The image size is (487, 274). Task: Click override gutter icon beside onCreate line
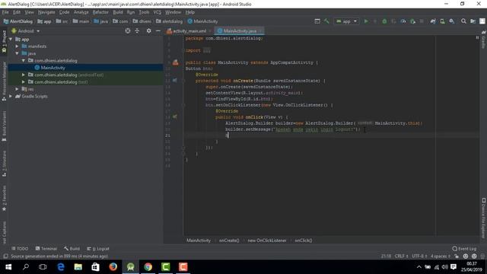pos(174,81)
